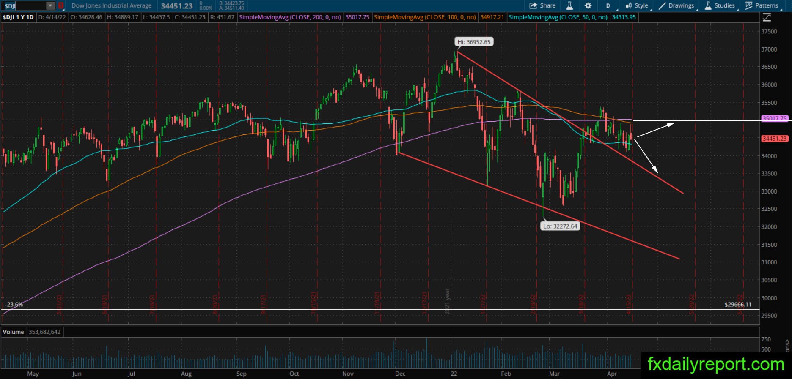Click the last price 34451.23 in header
Screen dimensions: 792x379
tap(177, 6)
